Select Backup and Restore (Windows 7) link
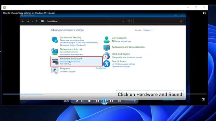Screen dimensions: 216x121 click(73, 45)
